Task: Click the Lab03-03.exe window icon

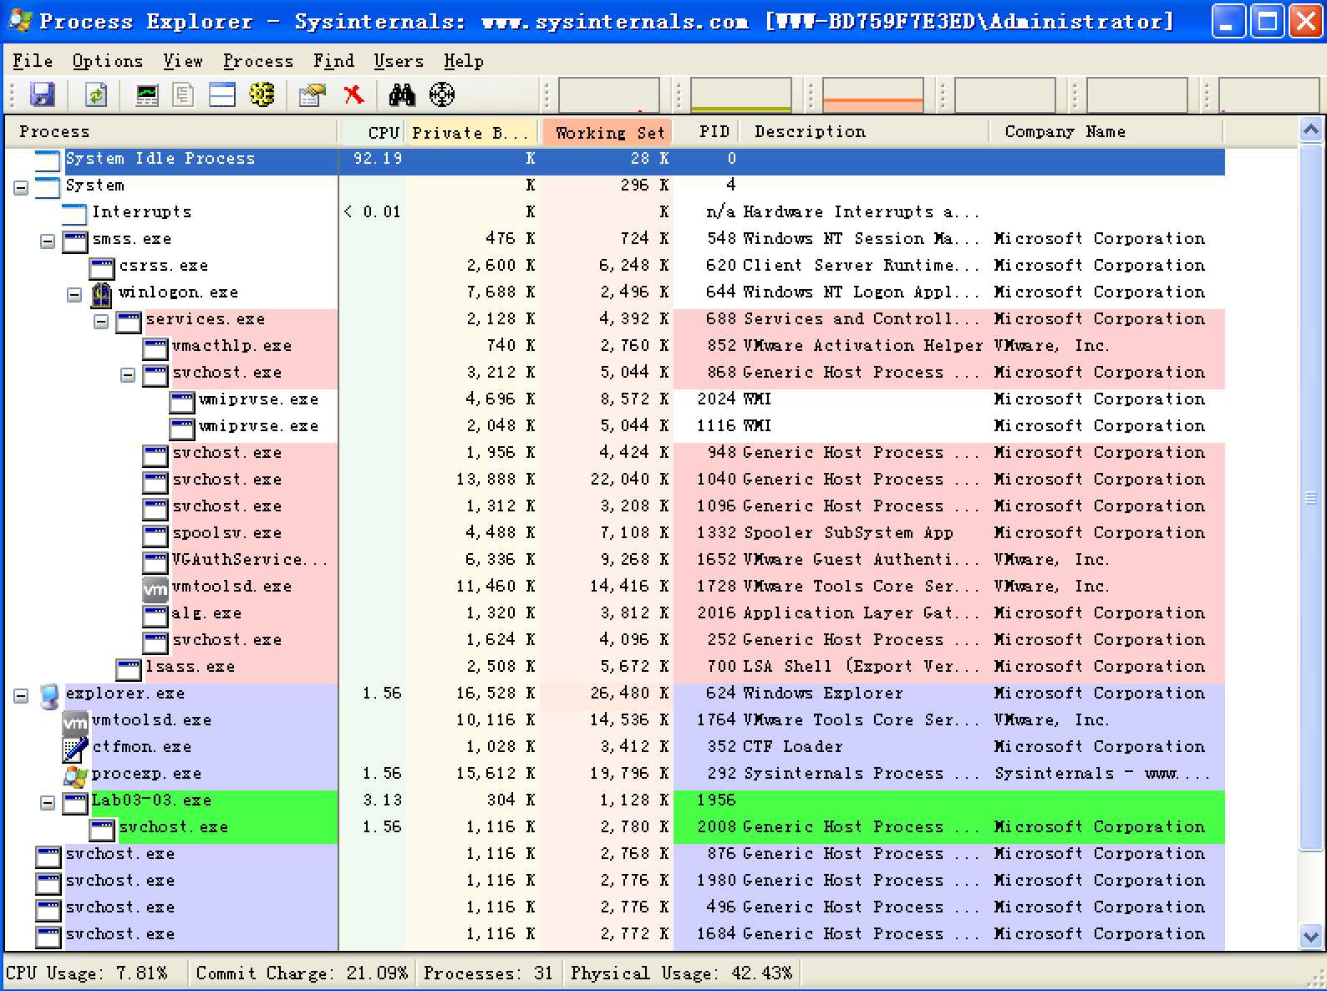Action: [75, 803]
